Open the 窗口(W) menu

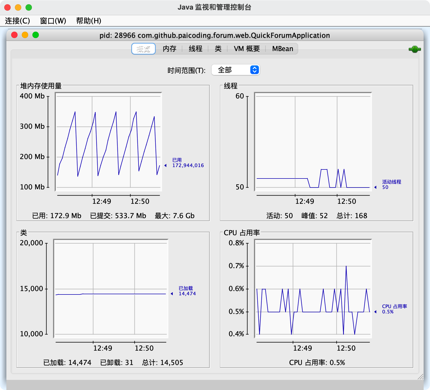(x=53, y=21)
